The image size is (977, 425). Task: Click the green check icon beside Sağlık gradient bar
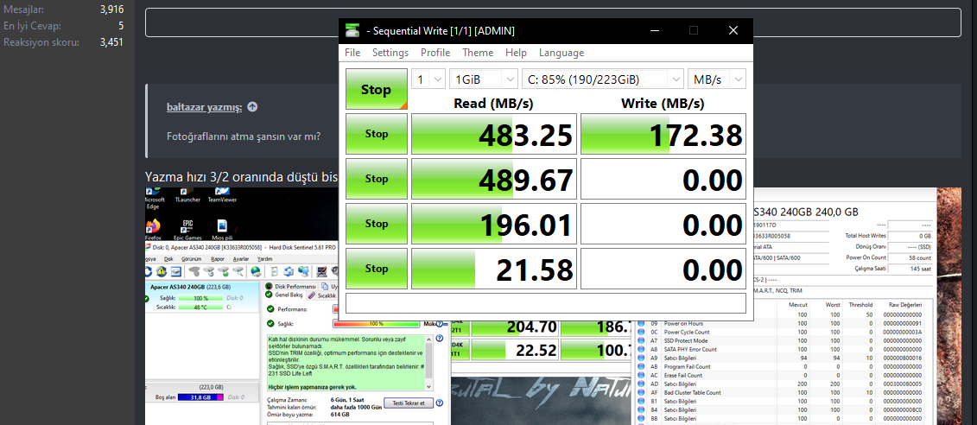click(x=270, y=323)
